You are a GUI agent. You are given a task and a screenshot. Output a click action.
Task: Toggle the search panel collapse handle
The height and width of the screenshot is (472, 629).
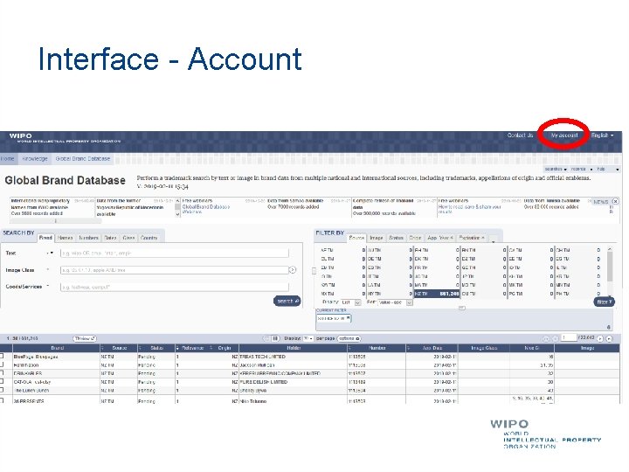coord(314,270)
